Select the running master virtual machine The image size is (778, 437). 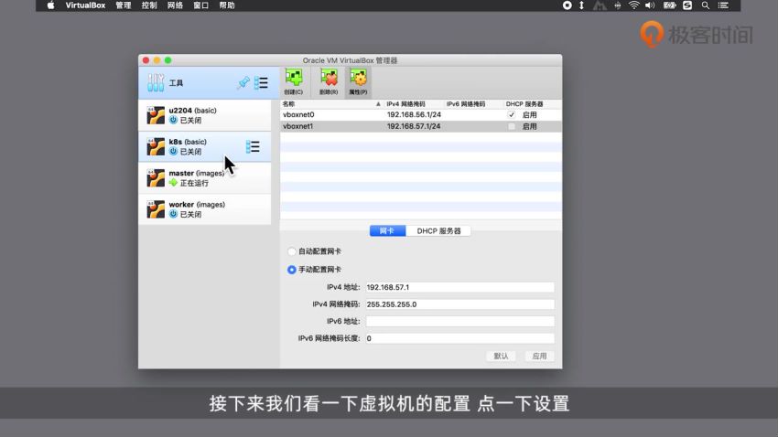[205, 178]
